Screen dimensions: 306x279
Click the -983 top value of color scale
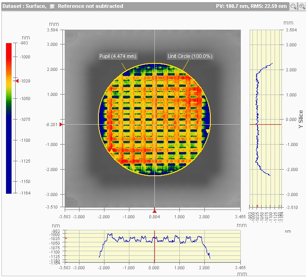click(x=24, y=43)
